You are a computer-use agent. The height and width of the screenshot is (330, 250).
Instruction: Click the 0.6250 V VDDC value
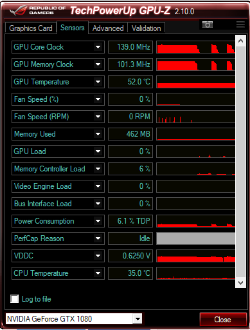[130, 256]
